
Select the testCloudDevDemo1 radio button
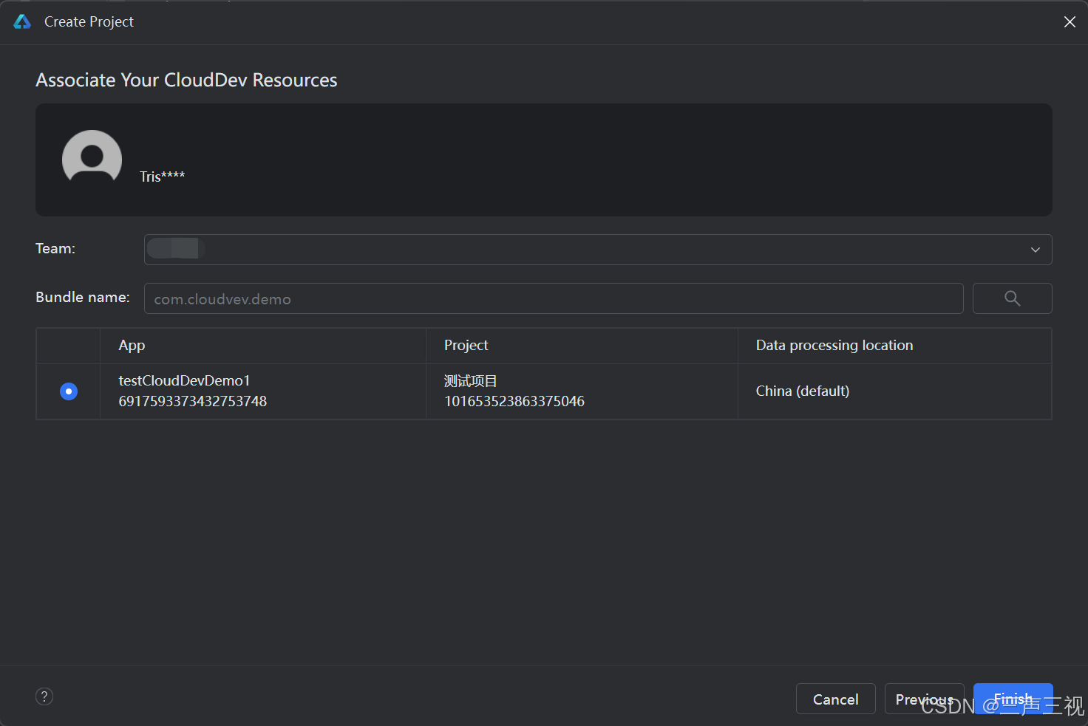point(69,391)
